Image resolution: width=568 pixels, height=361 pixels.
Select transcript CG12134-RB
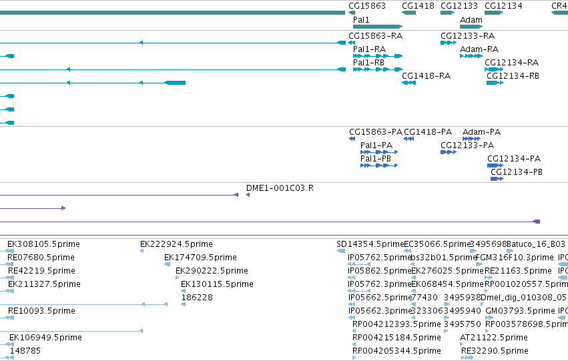513,76
